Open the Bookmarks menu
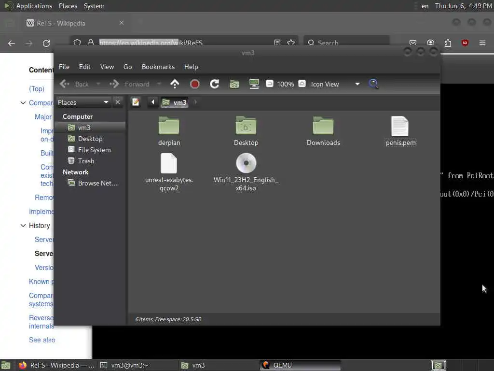The width and height of the screenshot is (494, 371). point(158,67)
